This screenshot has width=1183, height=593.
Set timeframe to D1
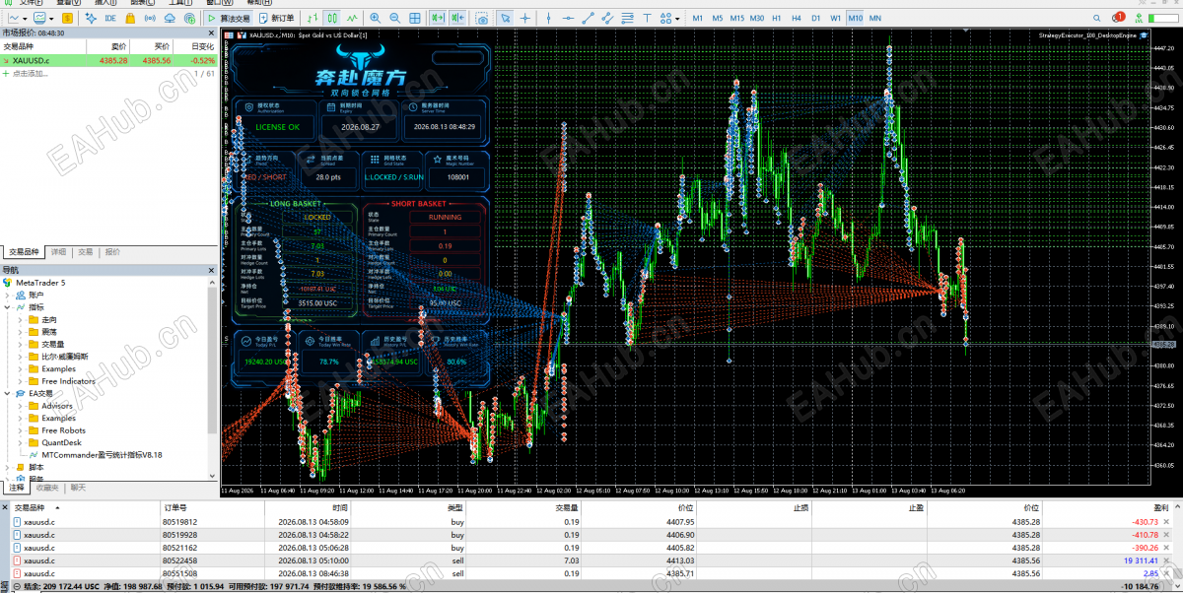[816, 18]
